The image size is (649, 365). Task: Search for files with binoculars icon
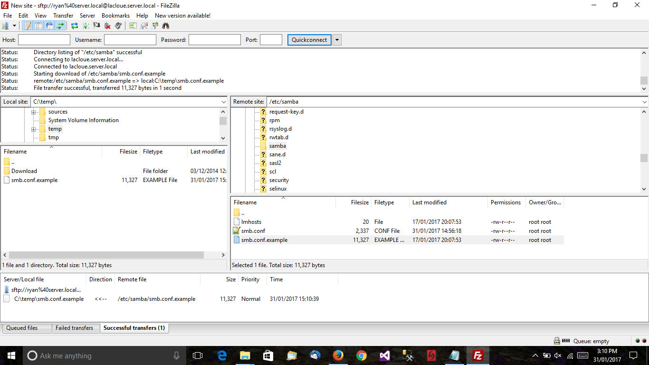166,26
